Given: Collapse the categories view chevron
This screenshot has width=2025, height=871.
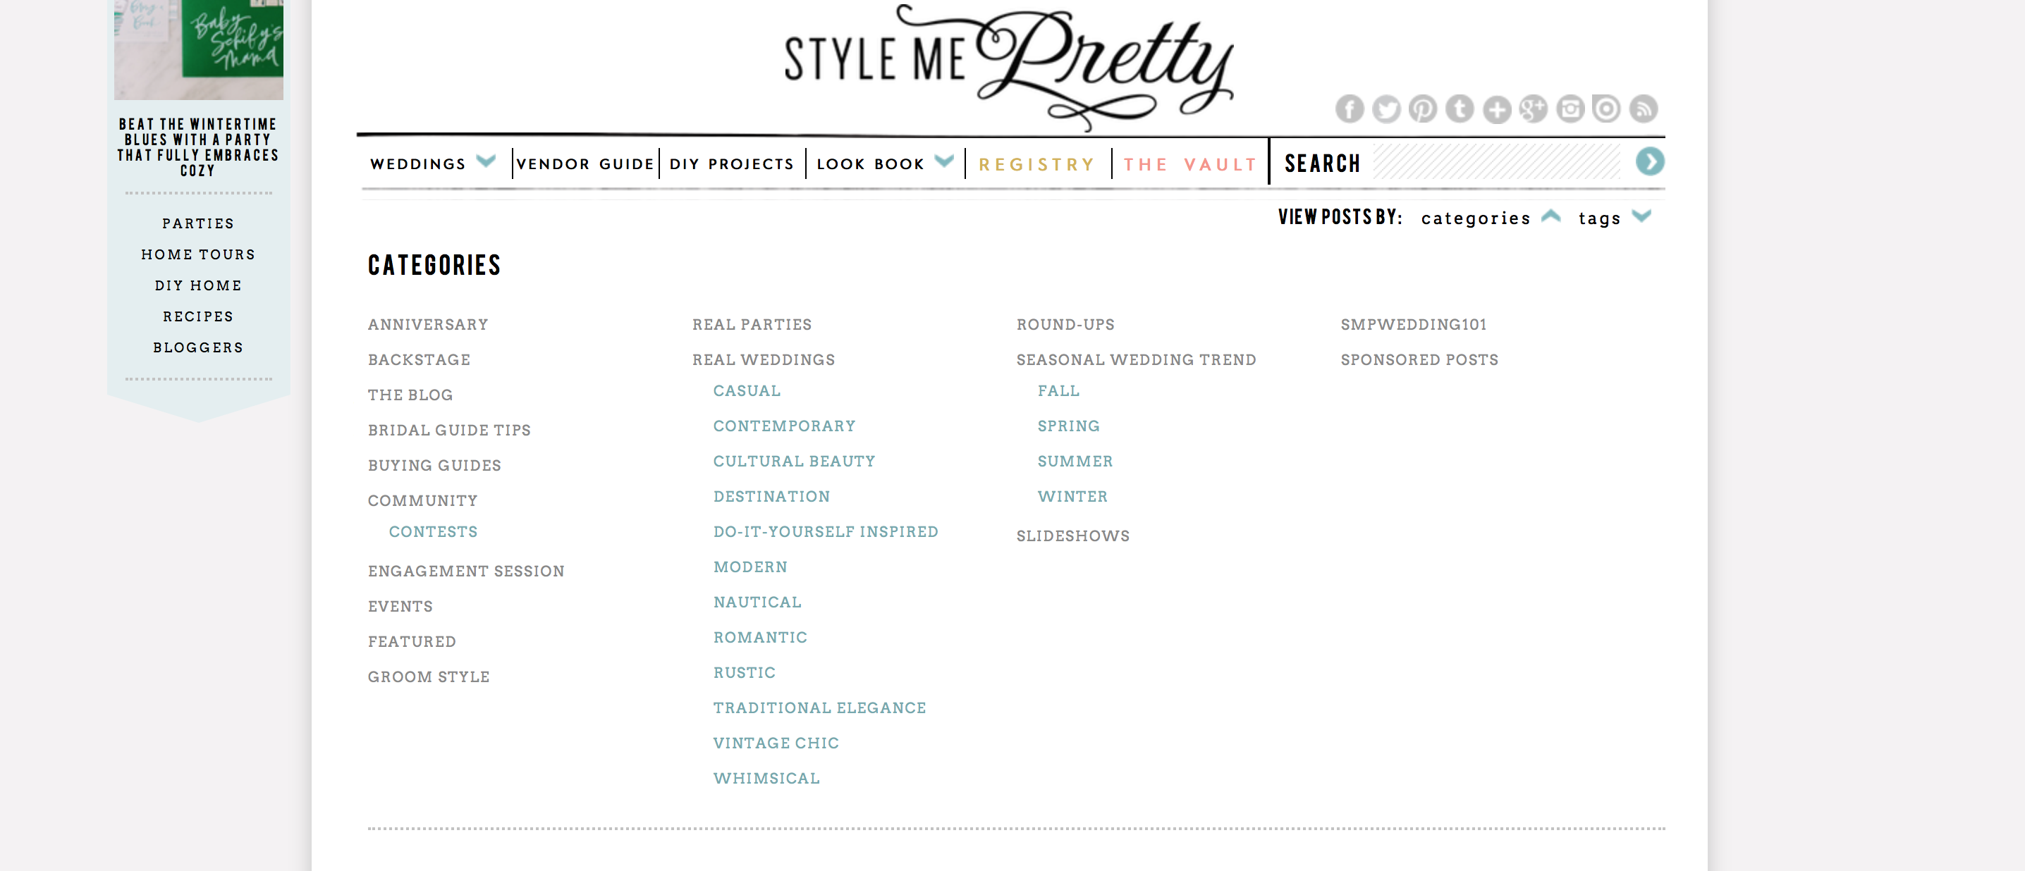Looking at the screenshot, I should (1551, 216).
